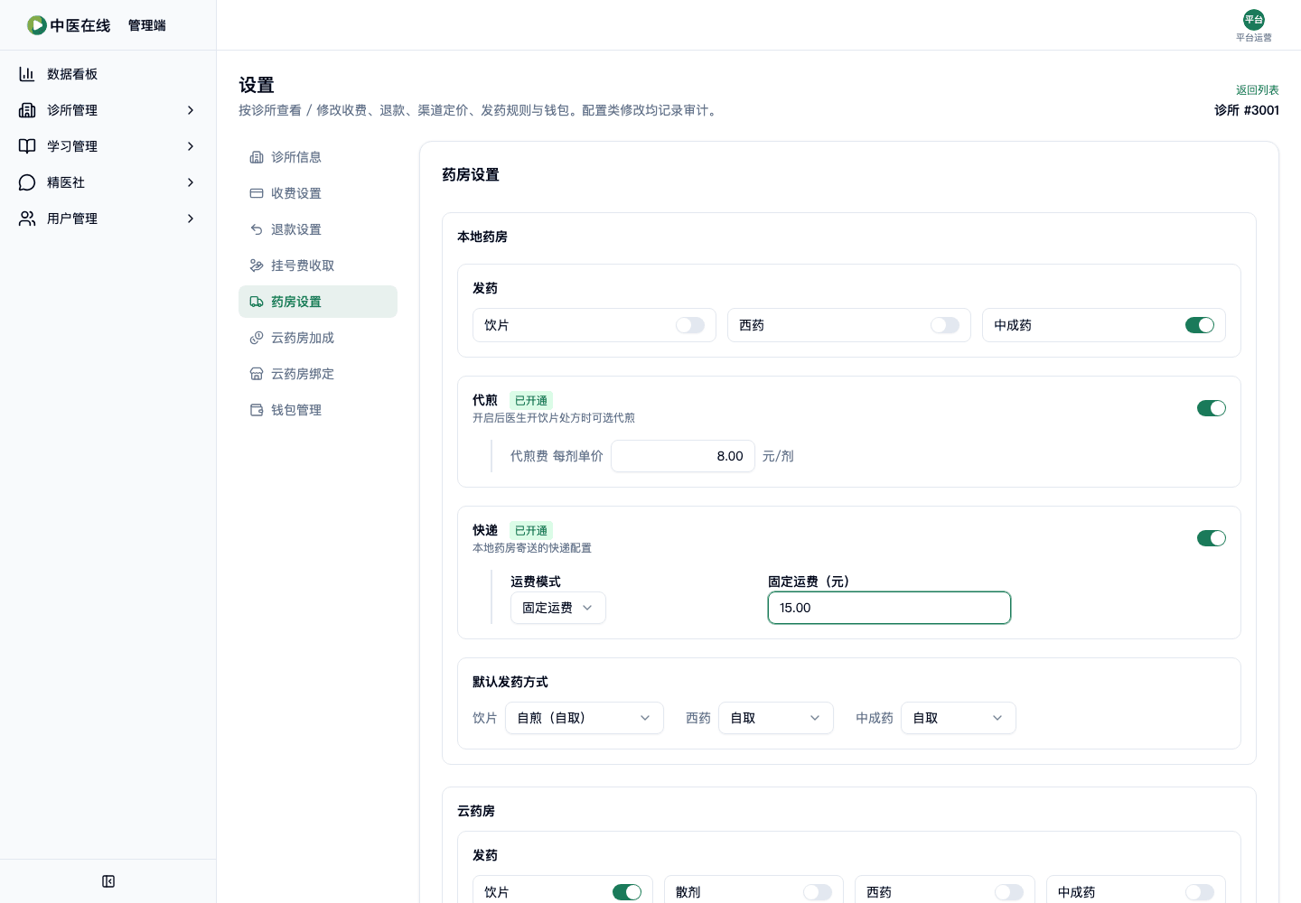Image resolution: width=1301 pixels, height=903 pixels.
Task: Enable 饮片 dispensing for local pharmacy
Action: tap(690, 325)
